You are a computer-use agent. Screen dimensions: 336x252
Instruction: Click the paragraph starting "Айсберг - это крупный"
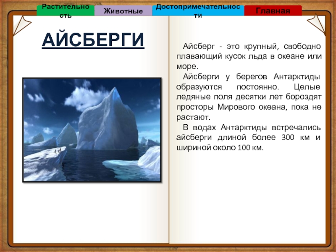249,56
